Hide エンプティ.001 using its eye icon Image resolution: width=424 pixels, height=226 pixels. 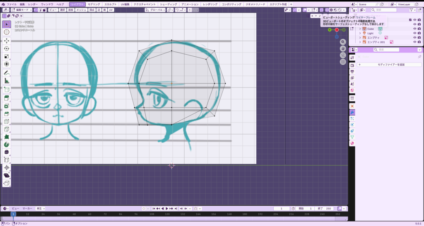click(x=414, y=42)
